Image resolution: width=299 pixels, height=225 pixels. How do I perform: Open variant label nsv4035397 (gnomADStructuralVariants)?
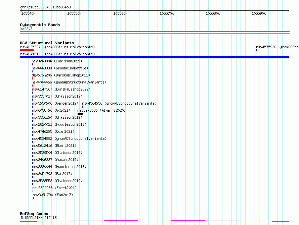pos(57,47)
